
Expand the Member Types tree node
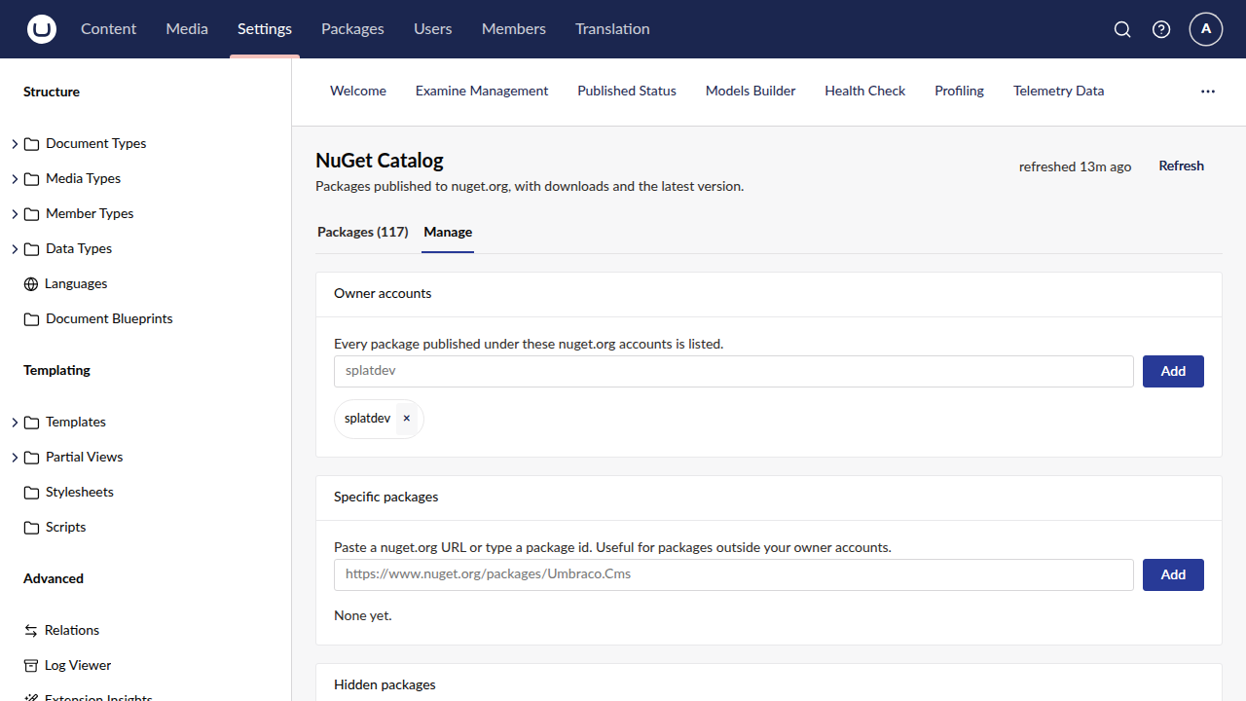[15, 214]
